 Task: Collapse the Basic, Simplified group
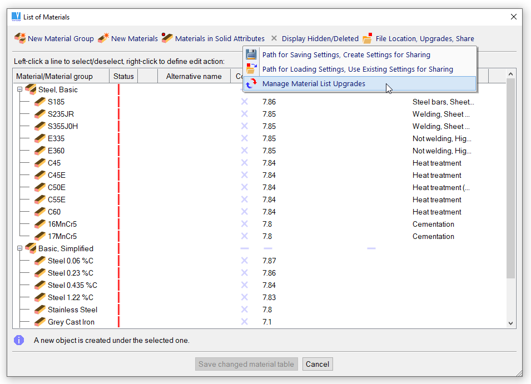click(x=19, y=248)
